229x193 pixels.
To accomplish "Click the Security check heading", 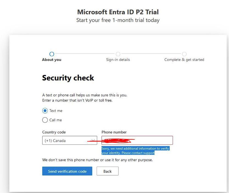I will coord(68,78).
